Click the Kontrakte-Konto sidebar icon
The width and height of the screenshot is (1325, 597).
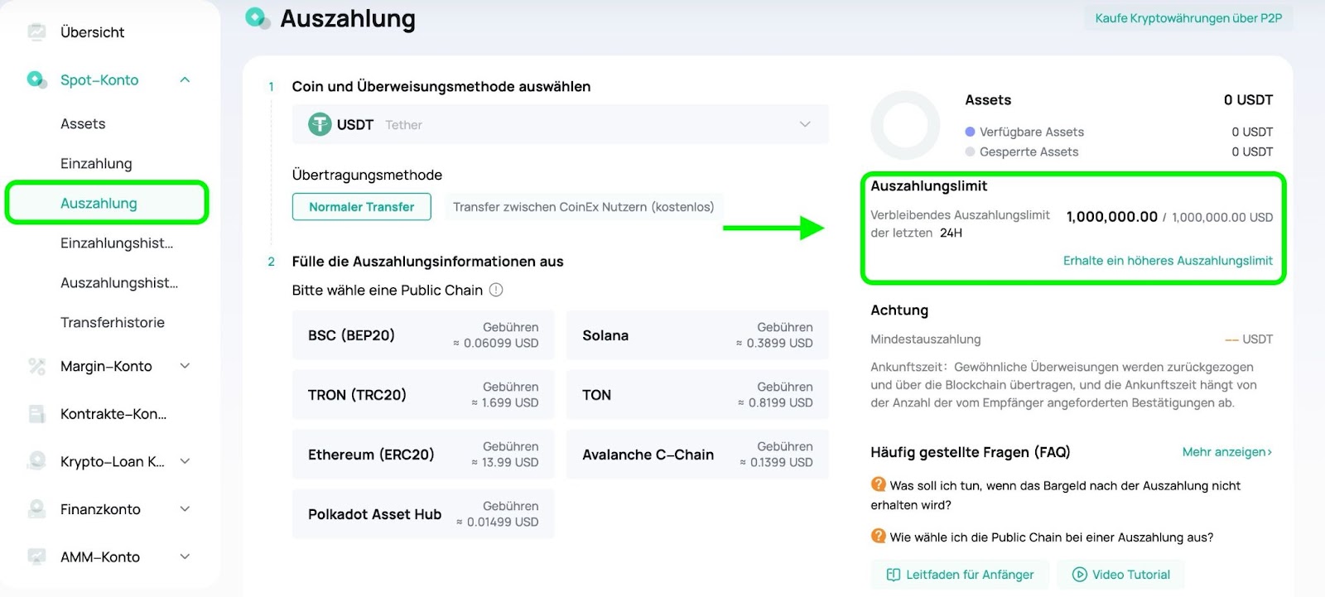(36, 414)
